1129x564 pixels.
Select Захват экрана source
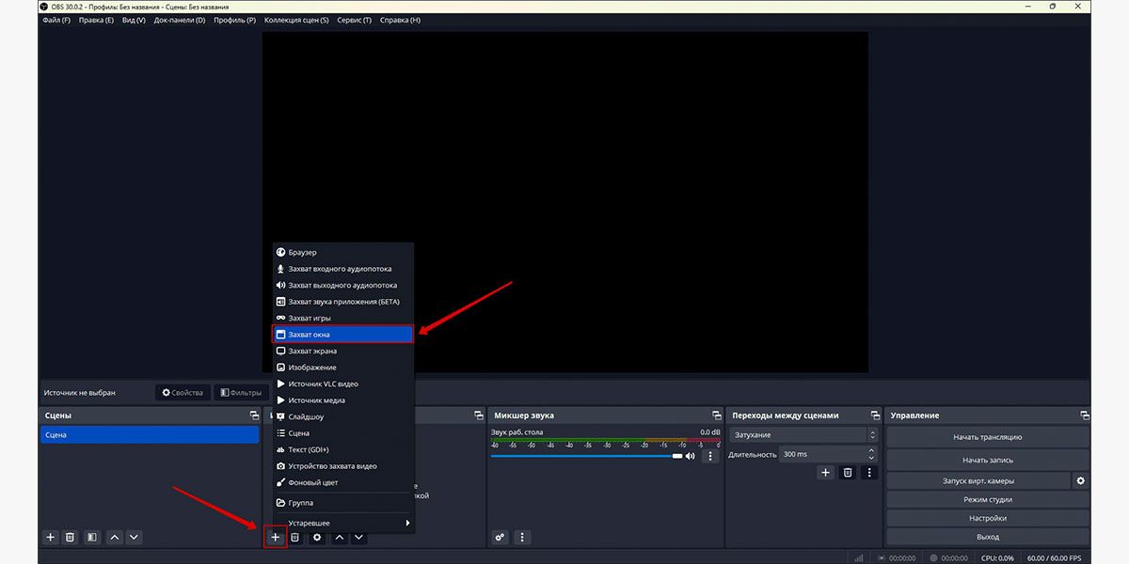[343, 351]
